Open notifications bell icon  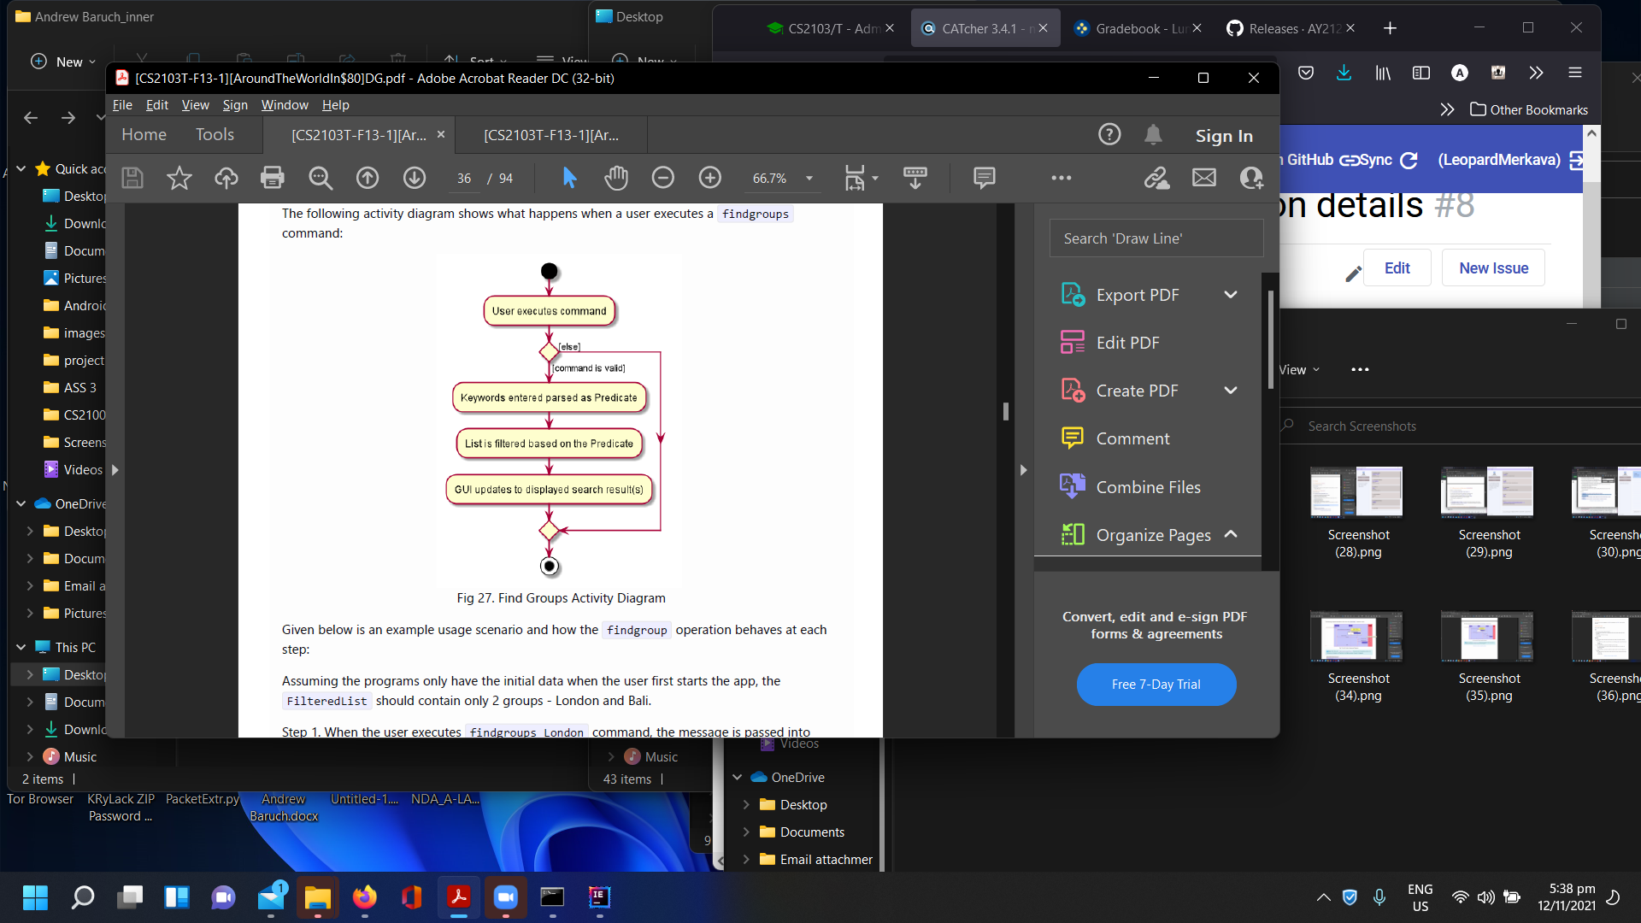pos(1153,135)
